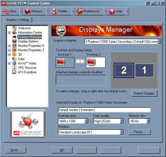
Task: Click the Catalyst Control Center logo image
Action: pos(28,123)
